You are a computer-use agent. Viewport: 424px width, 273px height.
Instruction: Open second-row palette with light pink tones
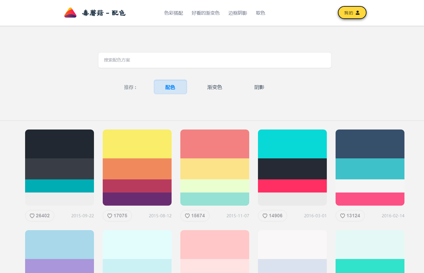coord(215,251)
